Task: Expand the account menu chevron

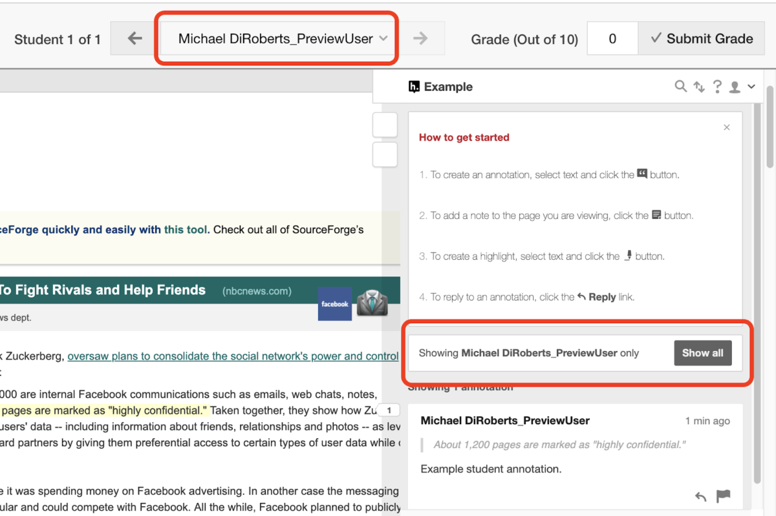Action: (751, 86)
